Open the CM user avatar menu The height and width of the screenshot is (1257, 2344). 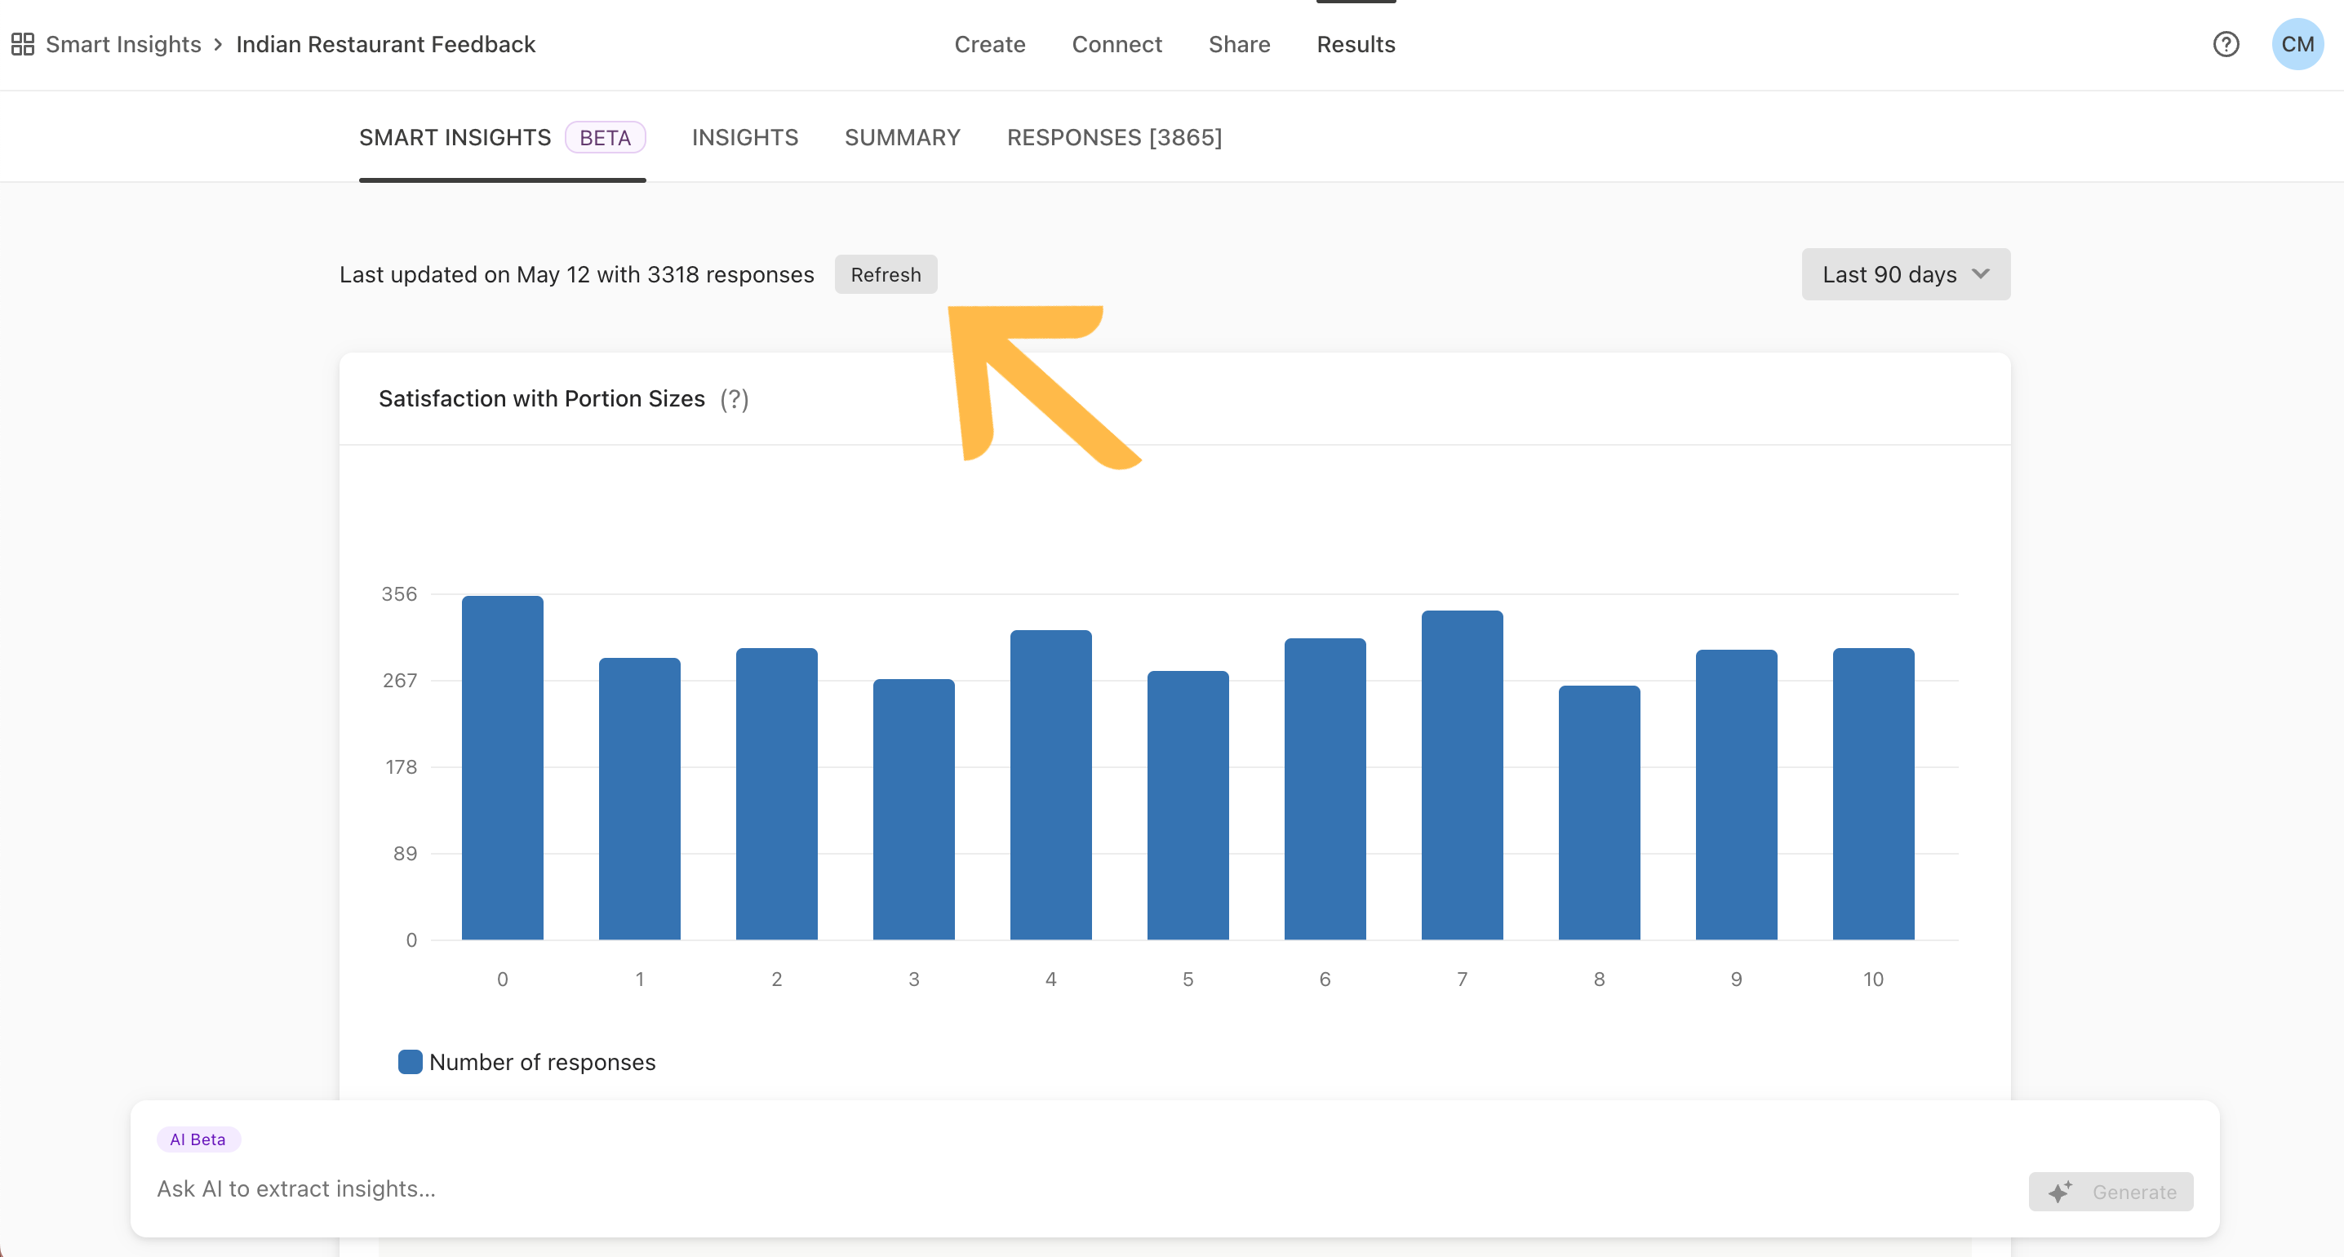[x=2297, y=45]
